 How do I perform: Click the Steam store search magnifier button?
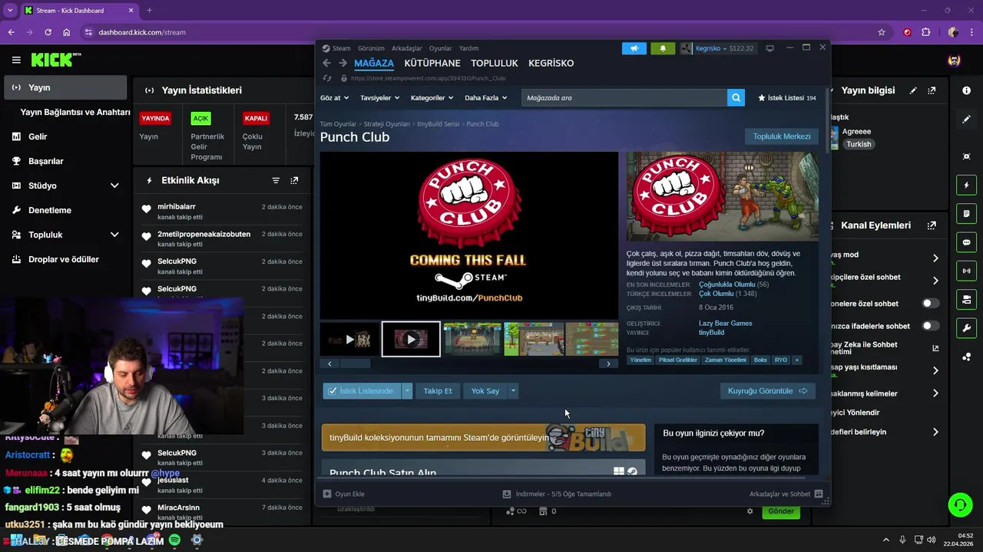(736, 97)
